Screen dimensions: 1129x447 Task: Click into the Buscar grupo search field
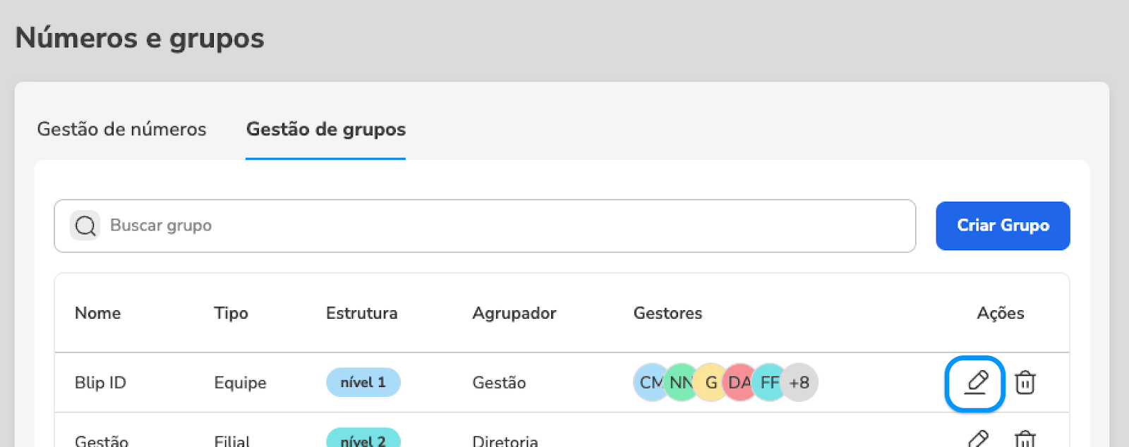tap(494, 226)
